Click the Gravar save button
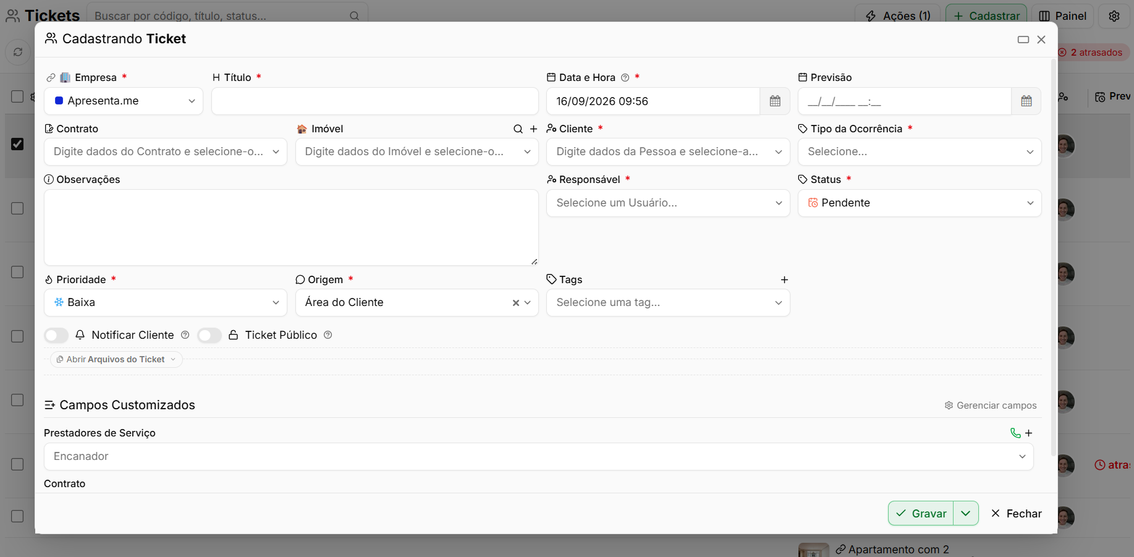 [921, 514]
